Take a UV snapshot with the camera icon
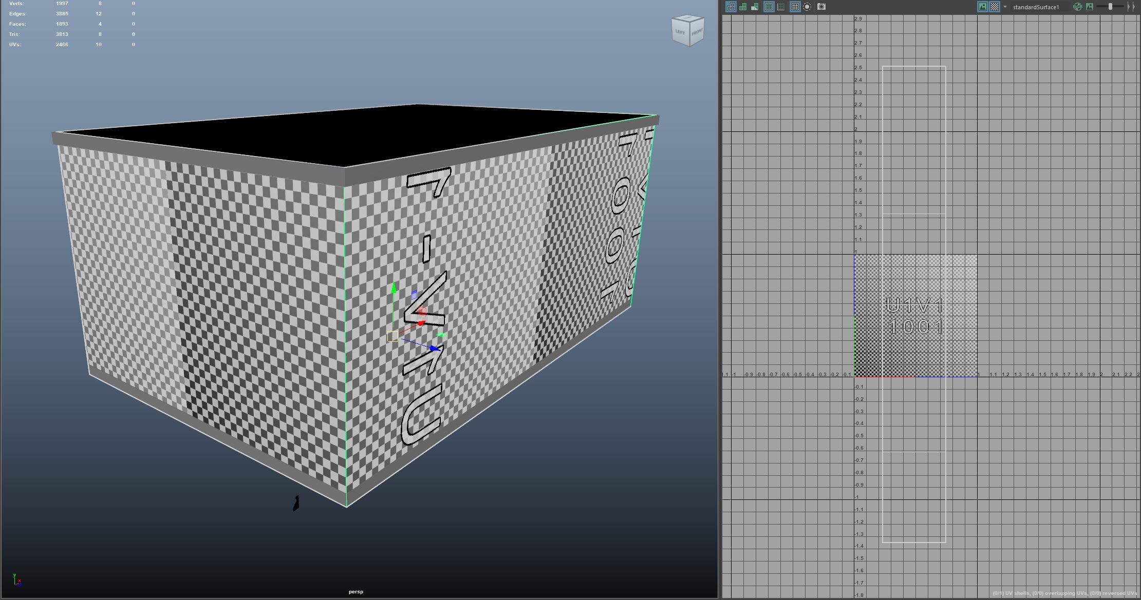This screenshot has height=600, width=1141. point(821,7)
